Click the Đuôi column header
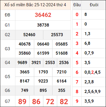The height and width of the screenshot is (107, 106). click(94, 5)
